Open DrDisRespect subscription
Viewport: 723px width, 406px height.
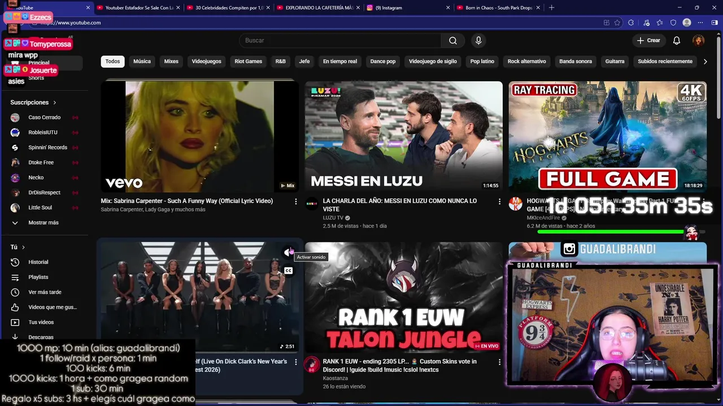pyautogui.click(x=44, y=193)
